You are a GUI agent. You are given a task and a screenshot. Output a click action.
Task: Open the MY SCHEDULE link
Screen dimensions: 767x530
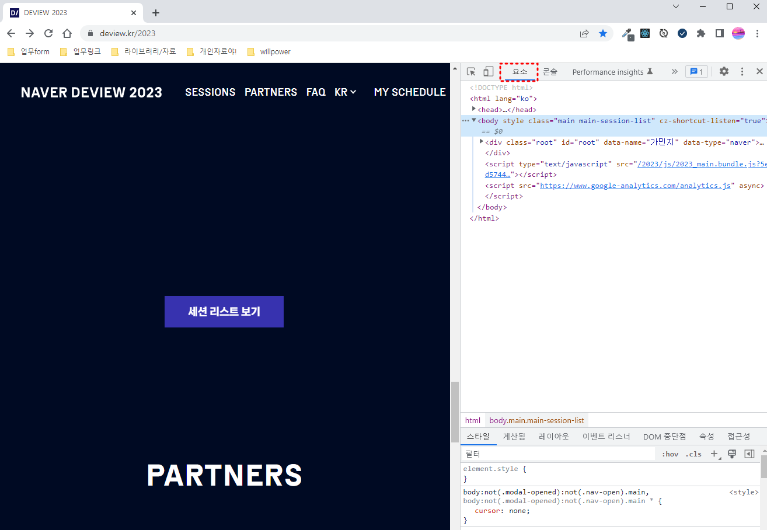410,92
